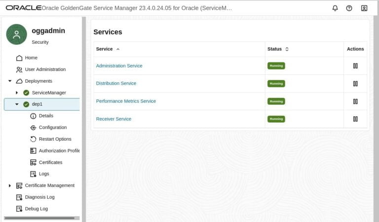Open the help question mark icon

point(349,8)
